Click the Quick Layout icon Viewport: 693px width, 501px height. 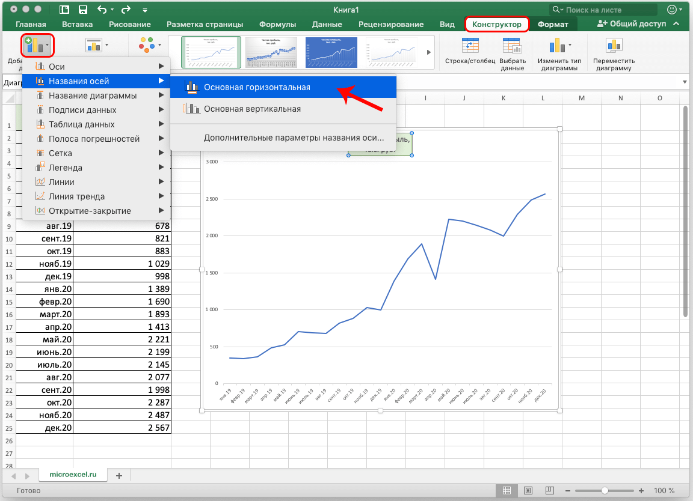(x=94, y=45)
